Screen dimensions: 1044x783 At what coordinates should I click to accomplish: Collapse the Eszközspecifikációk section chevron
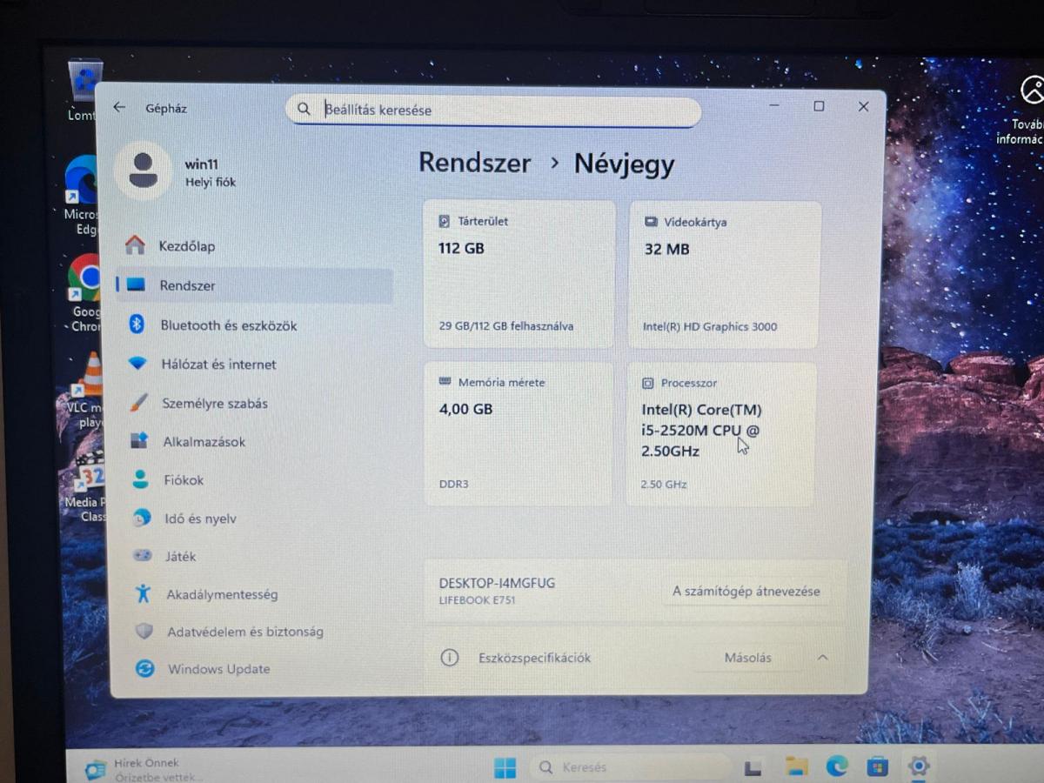(823, 658)
